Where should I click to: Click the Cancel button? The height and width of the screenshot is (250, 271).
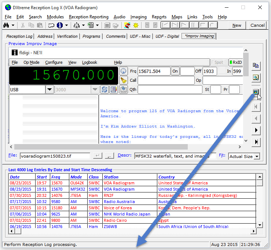click(257, 25)
